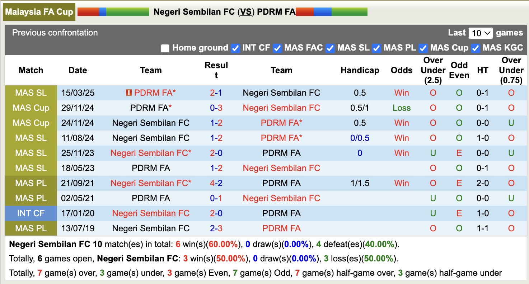529x284 pixels.
Task: Disable the MAS KGC checkbox
Action: [475, 48]
